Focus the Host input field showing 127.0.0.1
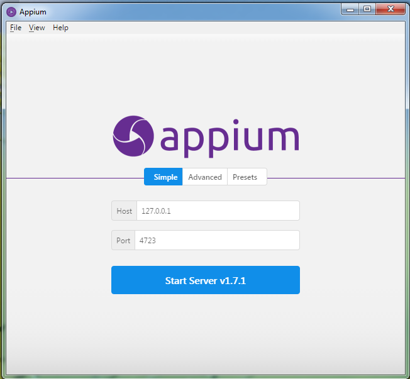Screen dimensions: 410x379 [218, 211]
